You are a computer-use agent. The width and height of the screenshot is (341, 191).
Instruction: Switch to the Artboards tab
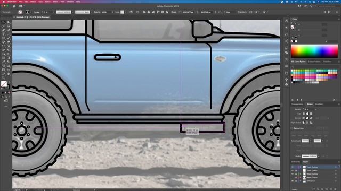pos(296,162)
